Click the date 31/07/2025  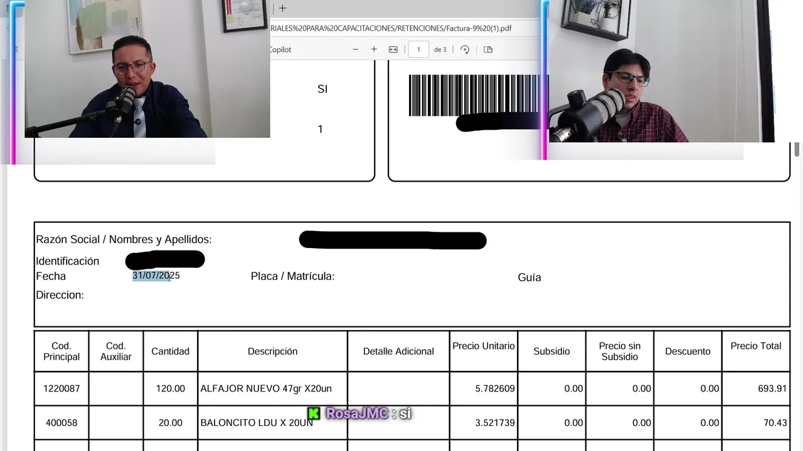point(156,276)
